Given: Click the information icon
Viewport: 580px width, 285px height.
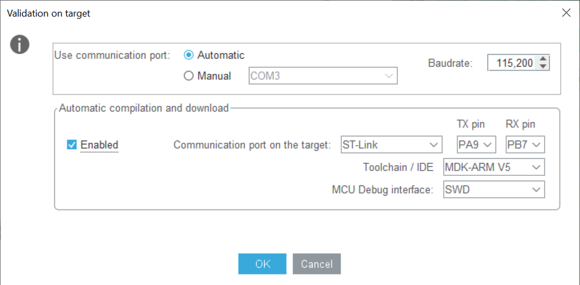Looking at the screenshot, I should (20, 44).
